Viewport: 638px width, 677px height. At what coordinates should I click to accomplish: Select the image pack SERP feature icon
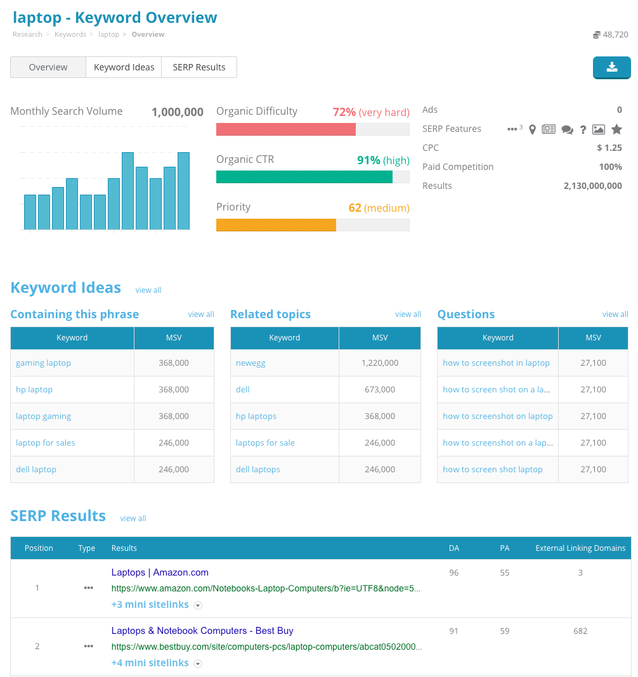tap(598, 129)
